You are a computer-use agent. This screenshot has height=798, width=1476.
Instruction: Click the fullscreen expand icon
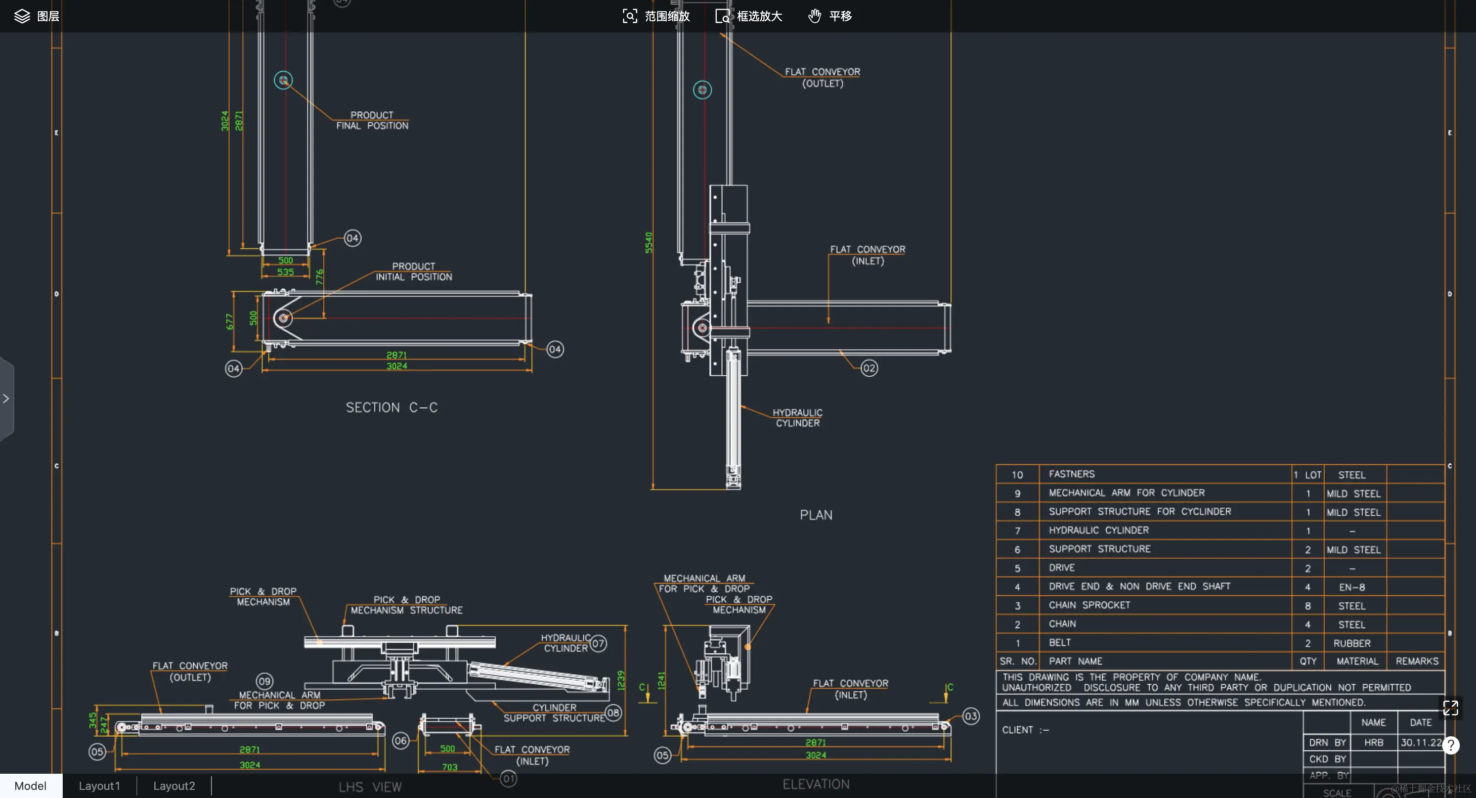(1450, 708)
